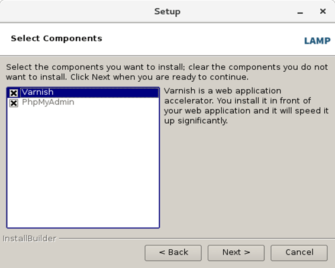Select the PhpMyAdmin list entry

pyautogui.click(x=48, y=102)
